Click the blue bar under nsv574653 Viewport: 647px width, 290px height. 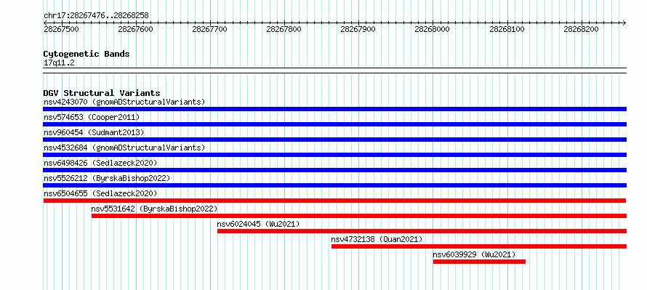[334, 124]
